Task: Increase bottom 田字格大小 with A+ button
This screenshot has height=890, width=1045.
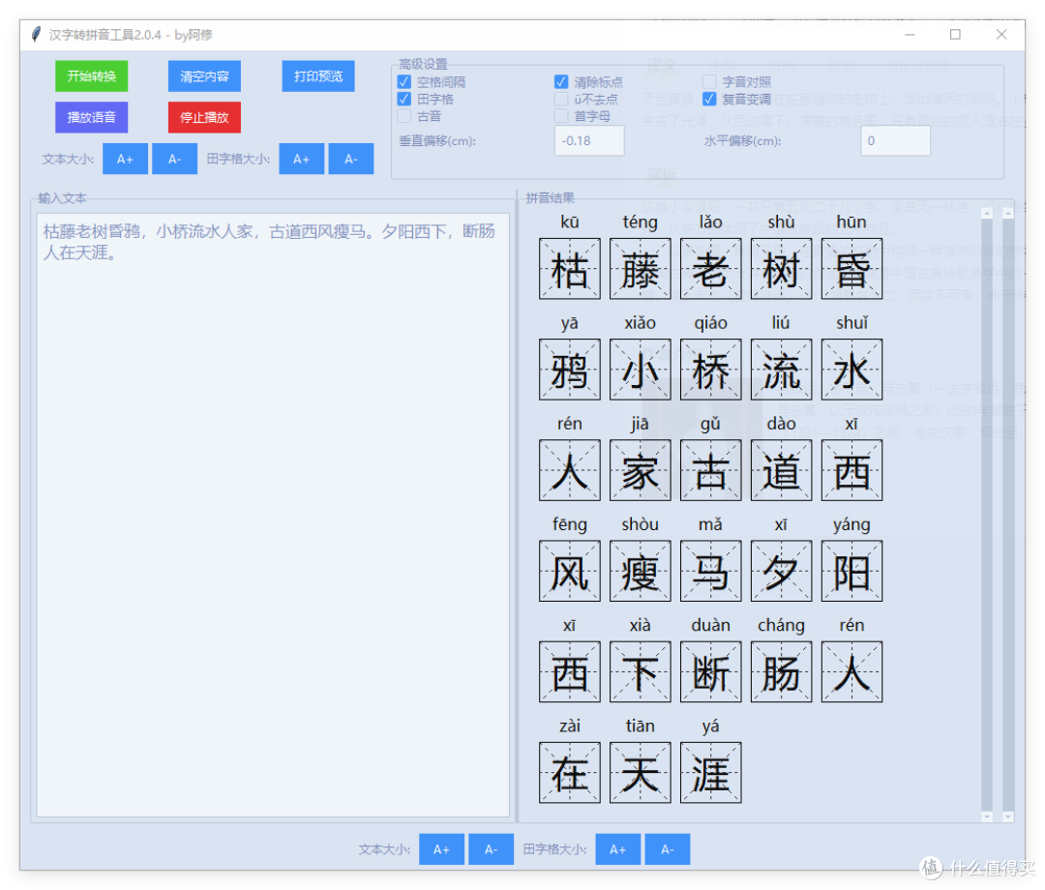Action: click(x=617, y=849)
